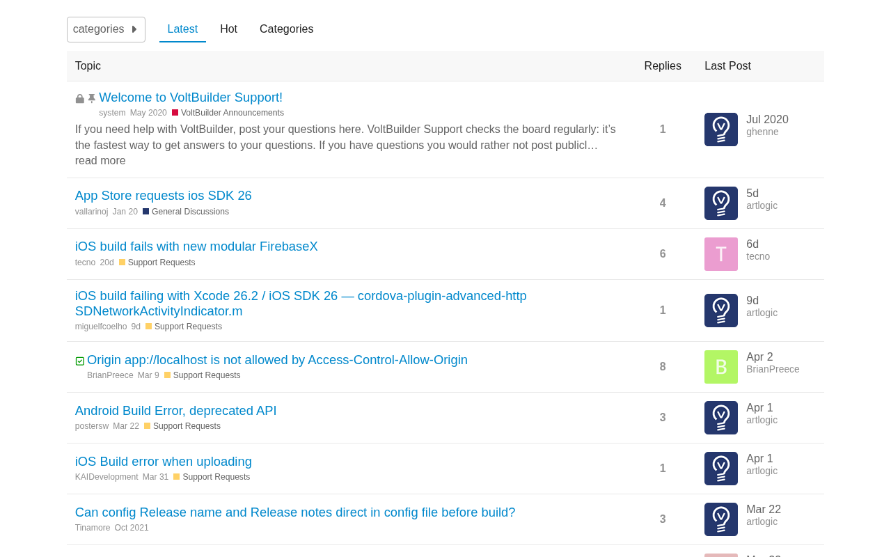Click Support Requests category on iOS upload topic
The height and width of the screenshot is (557, 891).
click(x=212, y=477)
